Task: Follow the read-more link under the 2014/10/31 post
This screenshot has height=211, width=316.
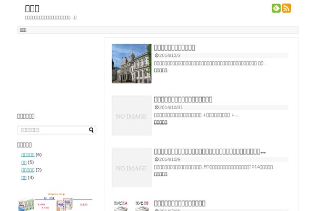Action: click(x=161, y=122)
